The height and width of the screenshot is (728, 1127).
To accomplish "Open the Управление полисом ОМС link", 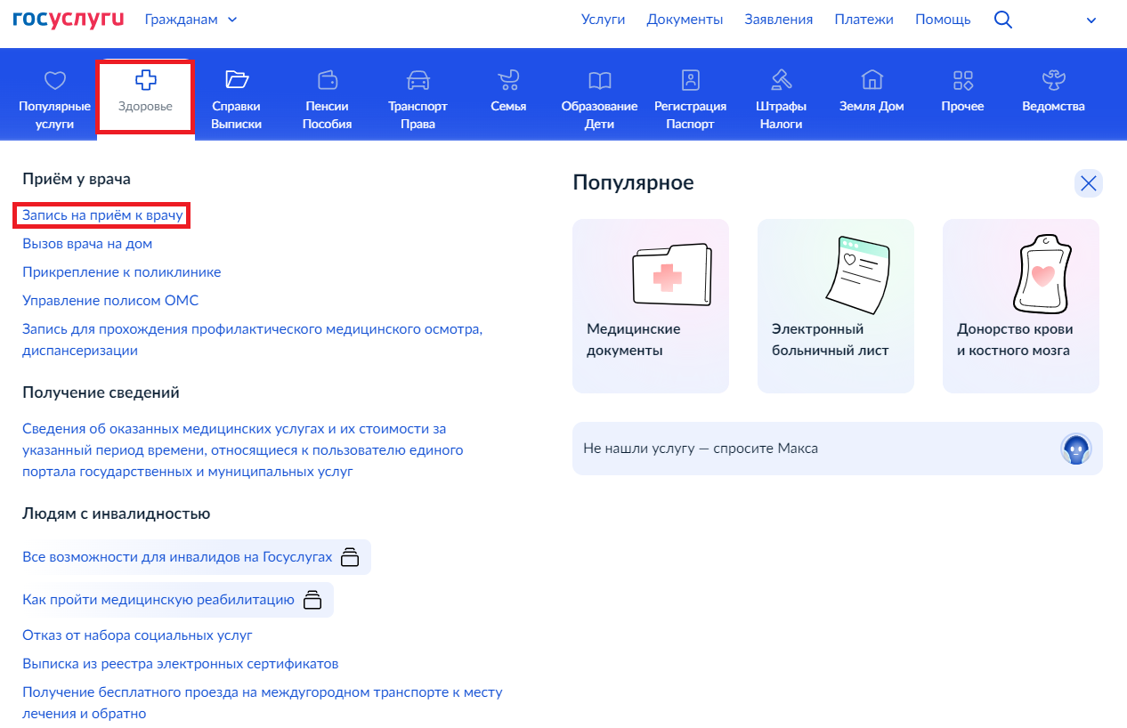I will coord(110,301).
